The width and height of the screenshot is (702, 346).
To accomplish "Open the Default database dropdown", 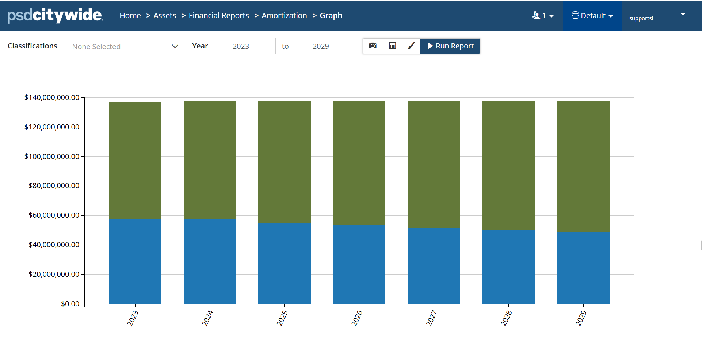I will [592, 16].
